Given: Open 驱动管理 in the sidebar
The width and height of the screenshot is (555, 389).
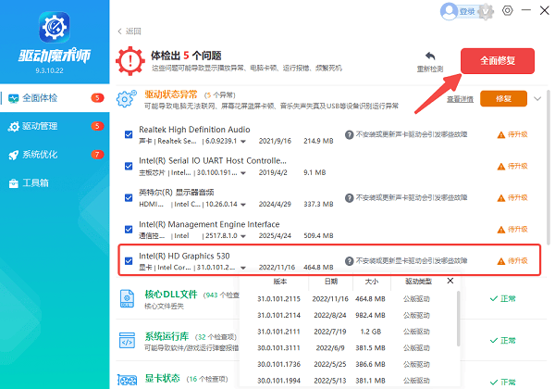Looking at the screenshot, I should 55,126.
